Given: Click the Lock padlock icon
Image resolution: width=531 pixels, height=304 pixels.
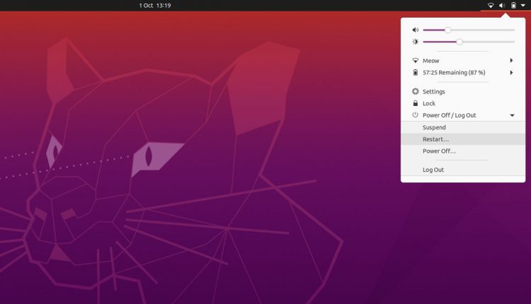Looking at the screenshot, I should coord(415,103).
